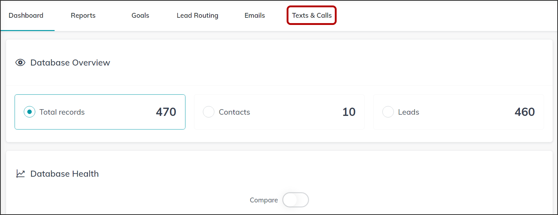
Task: Click the Total records label text
Action: [62, 112]
